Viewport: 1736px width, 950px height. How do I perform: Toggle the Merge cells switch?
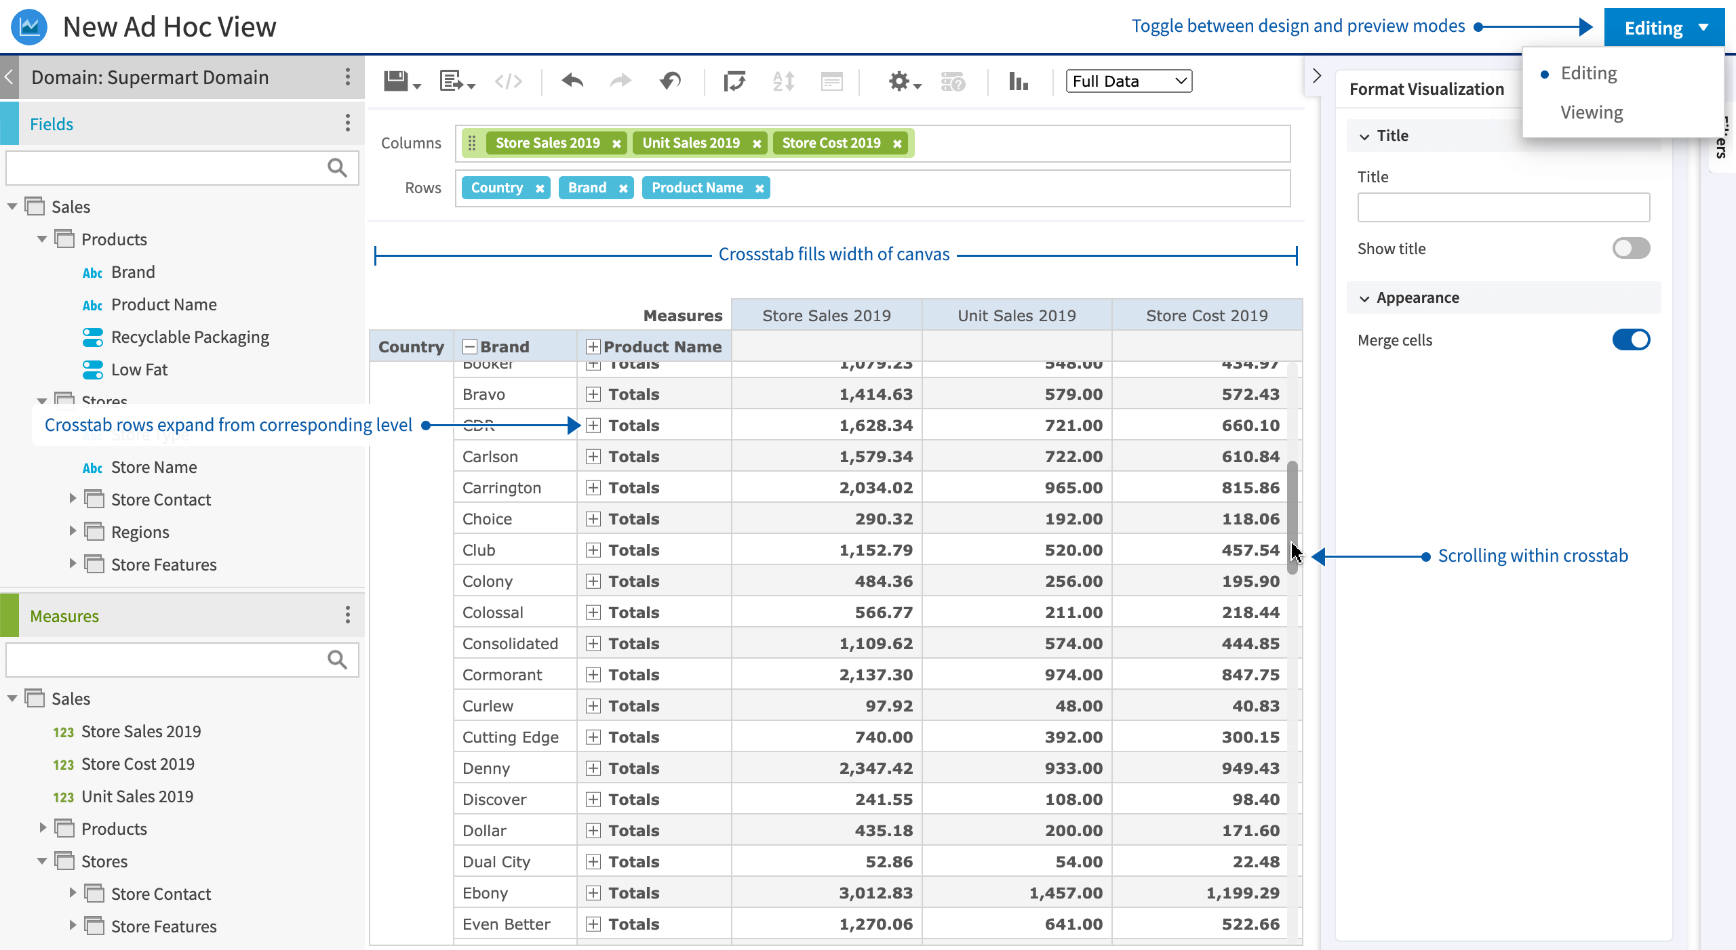point(1631,339)
